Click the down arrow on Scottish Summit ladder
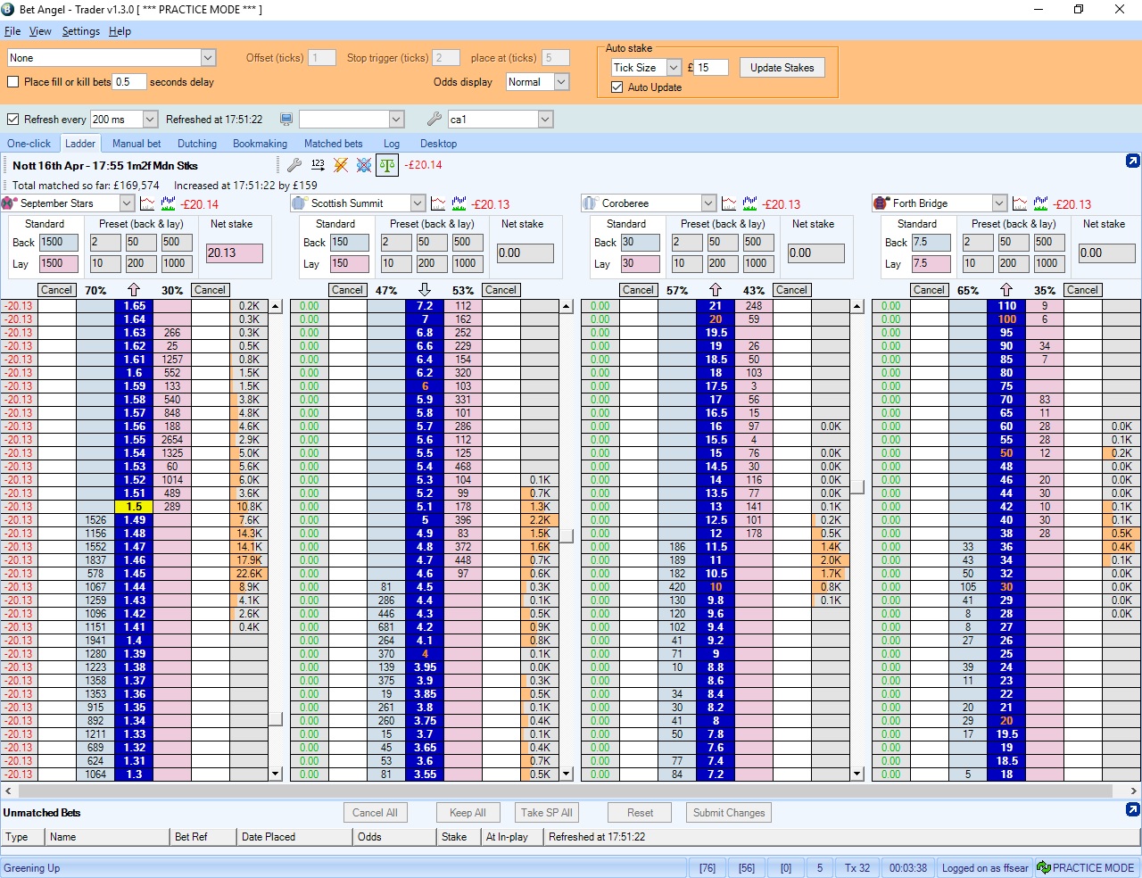 point(425,290)
